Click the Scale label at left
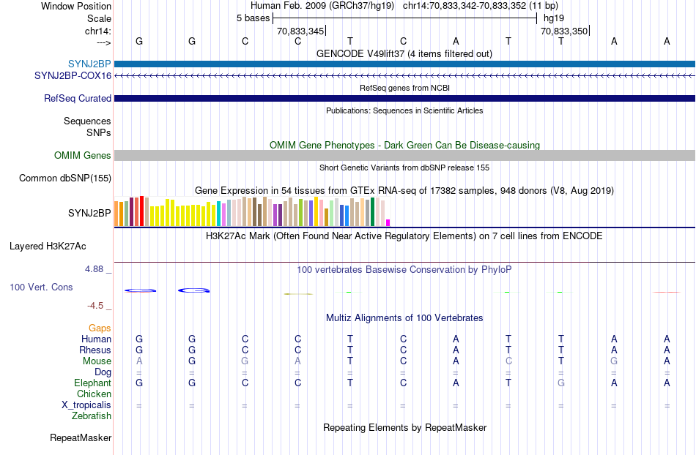 coord(99,18)
